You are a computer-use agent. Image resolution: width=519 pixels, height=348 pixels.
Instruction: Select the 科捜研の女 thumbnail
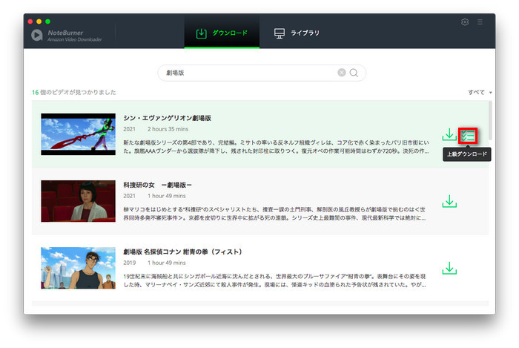click(x=78, y=201)
